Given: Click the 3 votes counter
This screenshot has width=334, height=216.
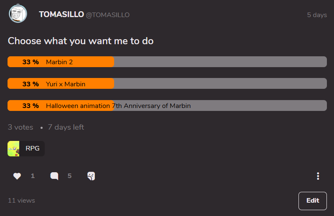Looking at the screenshot, I should coord(20,127).
